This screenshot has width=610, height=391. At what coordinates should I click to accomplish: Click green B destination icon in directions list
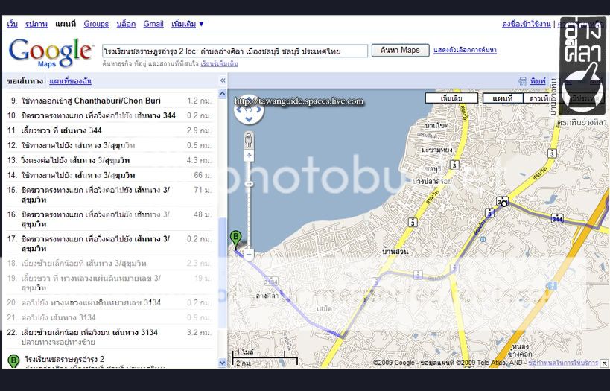[x=13, y=360]
